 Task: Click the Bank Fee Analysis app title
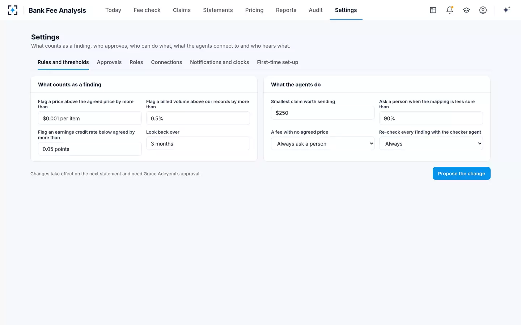coord(57,10)
